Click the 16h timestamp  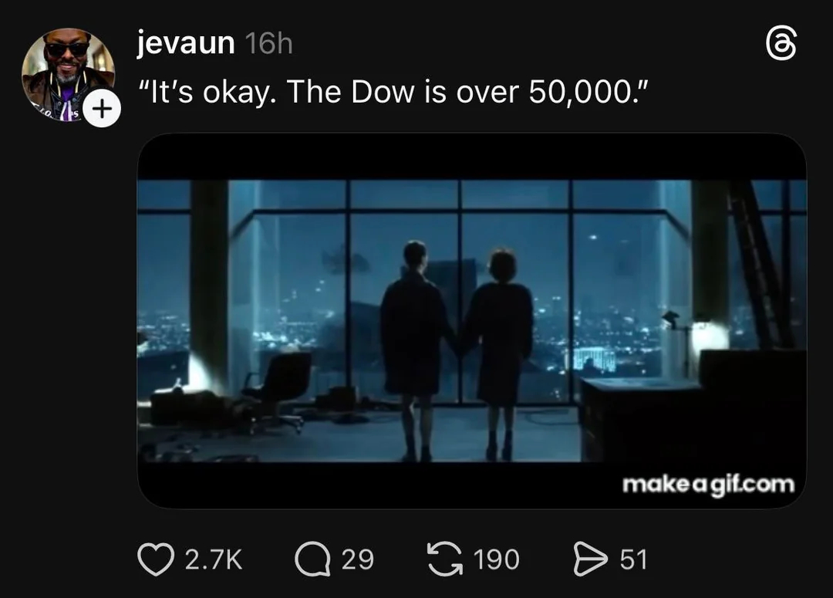[269, 43]
